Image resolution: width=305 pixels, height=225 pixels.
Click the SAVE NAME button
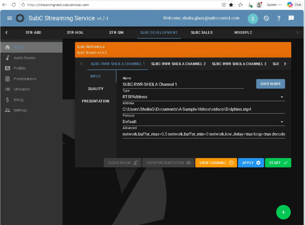coord(271,84)
